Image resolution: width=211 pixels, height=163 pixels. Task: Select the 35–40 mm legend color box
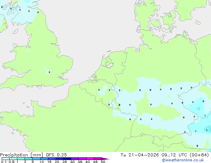click(x=83, y=159)
